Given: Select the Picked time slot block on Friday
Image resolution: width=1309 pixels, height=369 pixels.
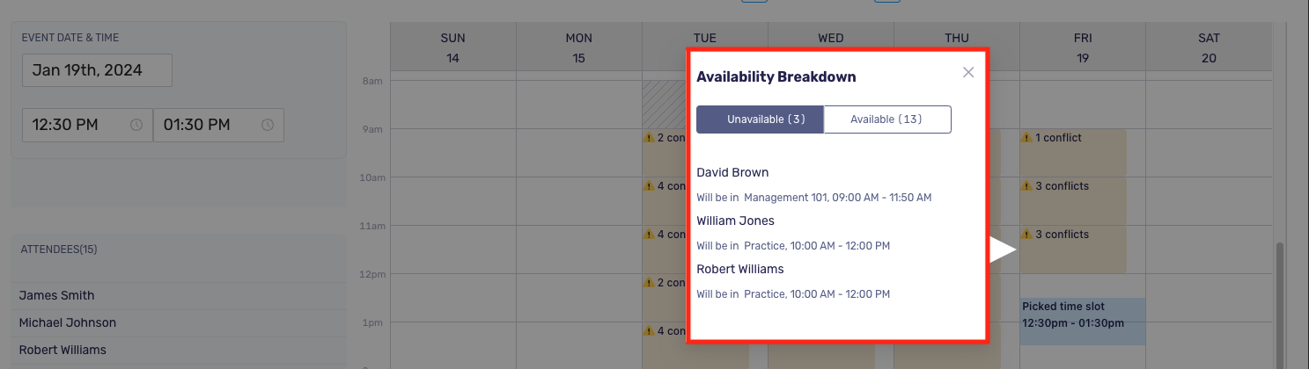Looking at the screenshot, I should pyautogui.click(x=1083, y=322).
